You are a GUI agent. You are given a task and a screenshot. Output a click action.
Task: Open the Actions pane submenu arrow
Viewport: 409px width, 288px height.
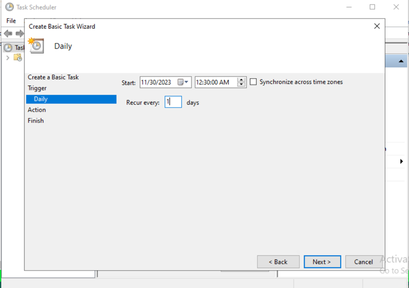402,161
